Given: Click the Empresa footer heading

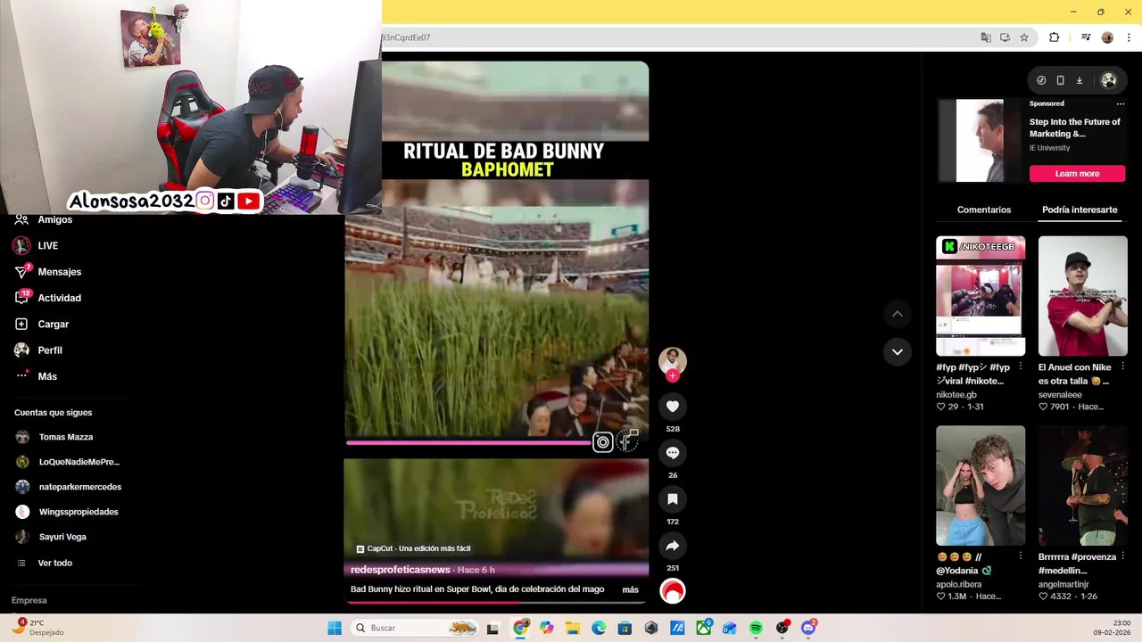Looking at the screenshot, I should pyautogui.click(x=29, y=600).
